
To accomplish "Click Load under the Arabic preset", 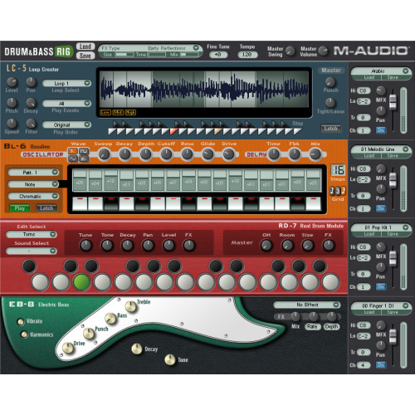I will 369,77.
